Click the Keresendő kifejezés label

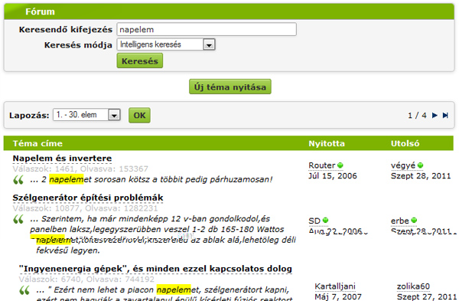point(66,30)
